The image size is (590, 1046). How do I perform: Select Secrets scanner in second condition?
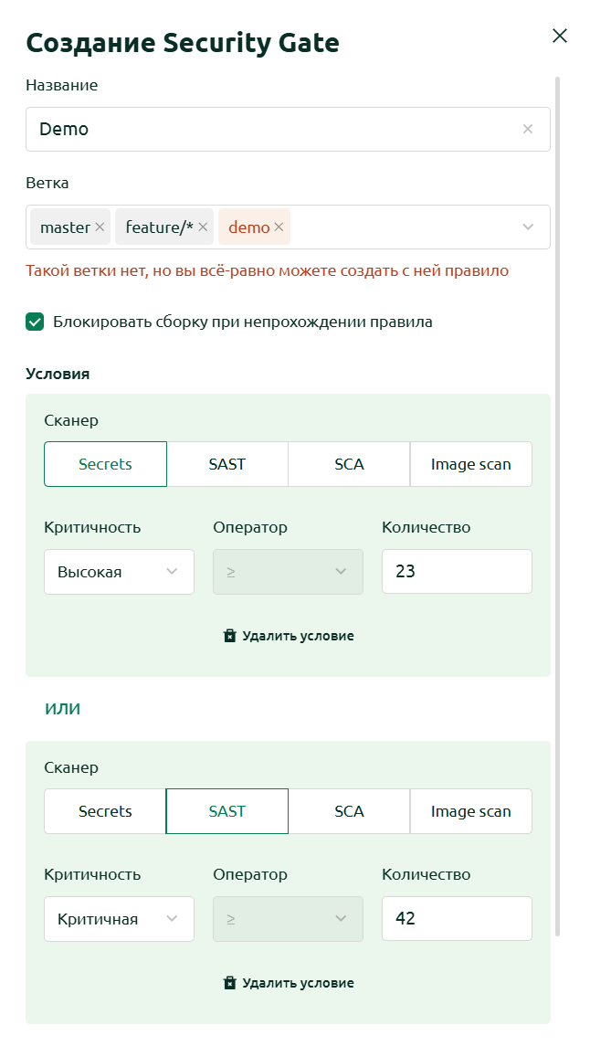click(x=105, y=811)
